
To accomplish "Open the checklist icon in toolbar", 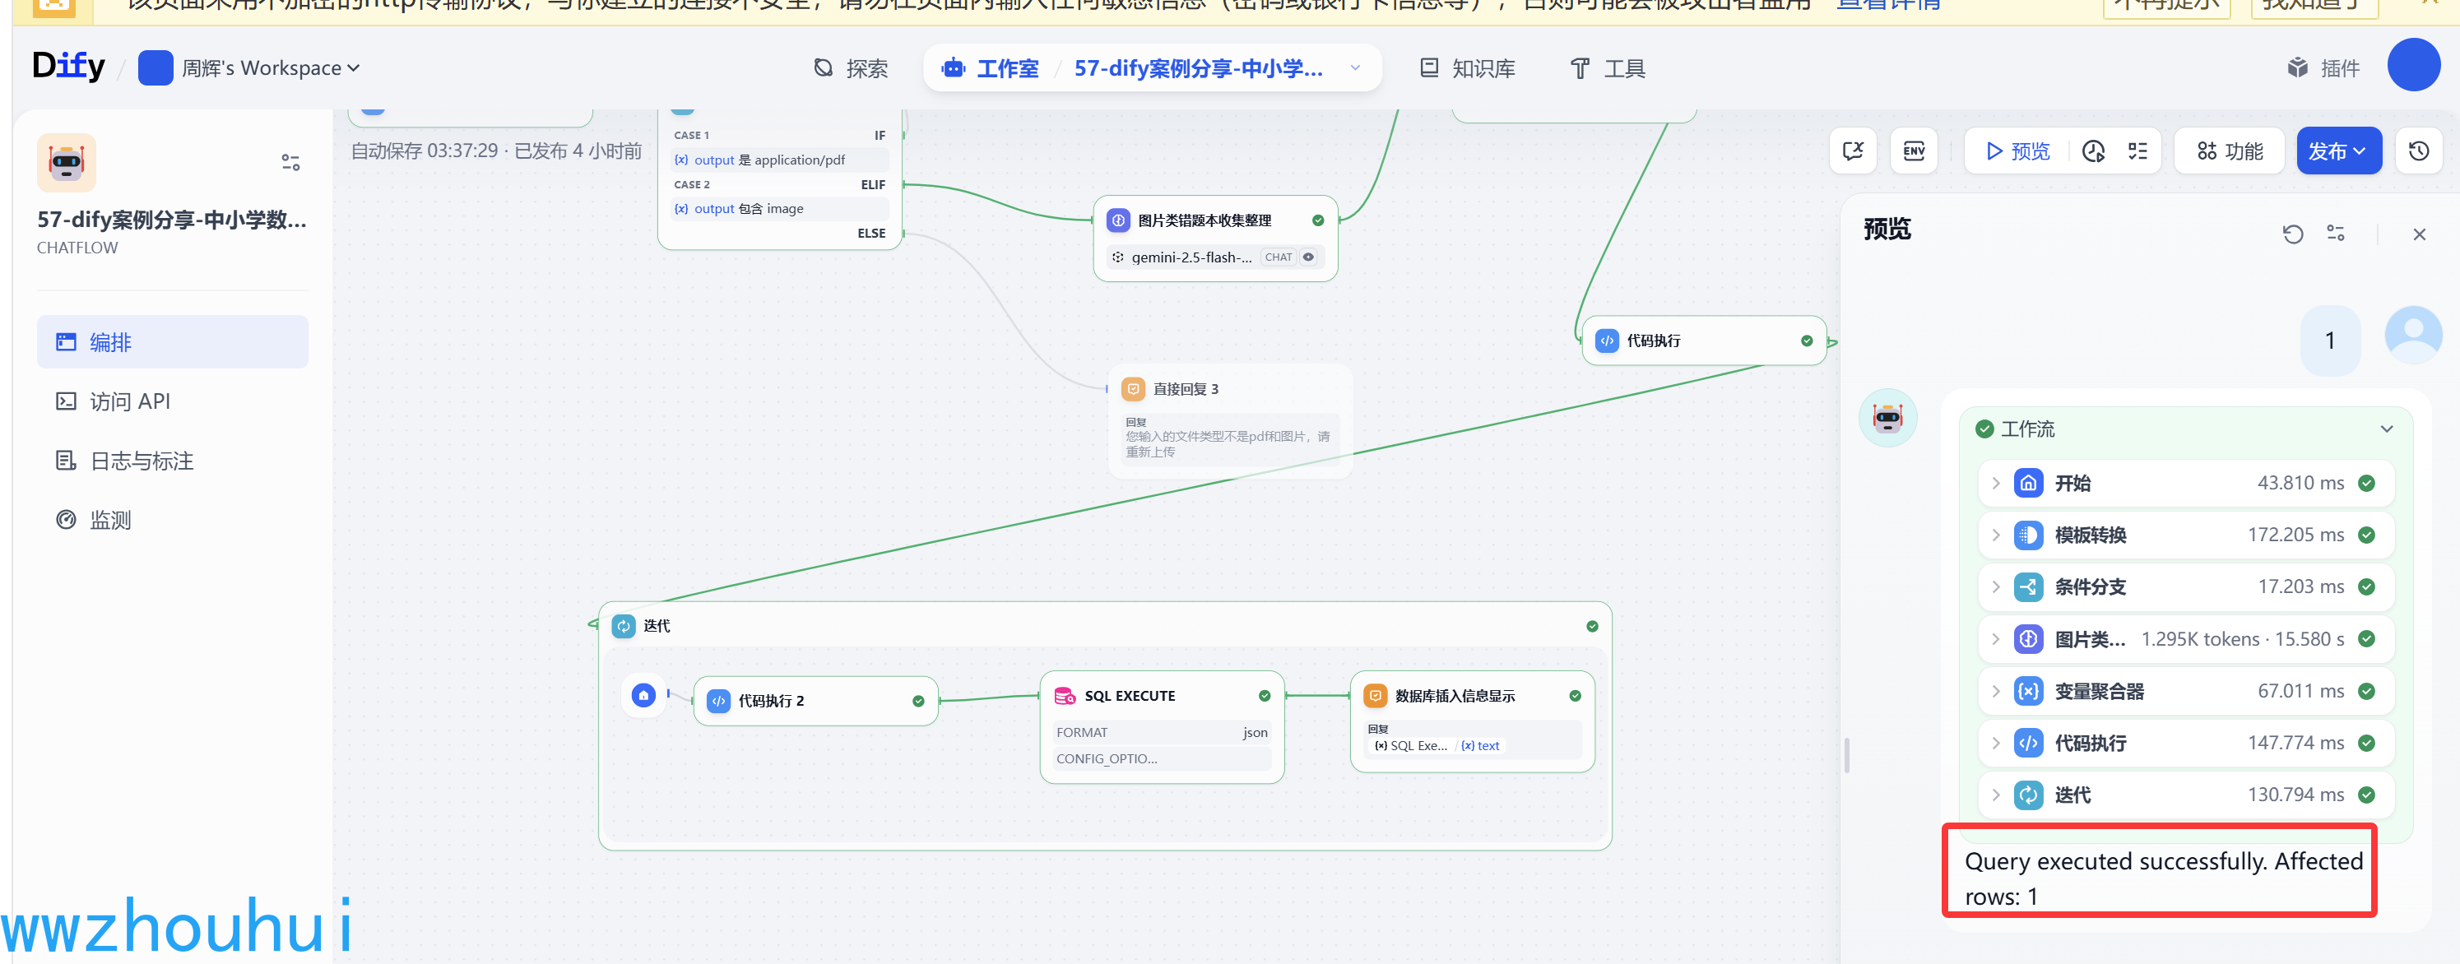I will tap(2138, 151).
